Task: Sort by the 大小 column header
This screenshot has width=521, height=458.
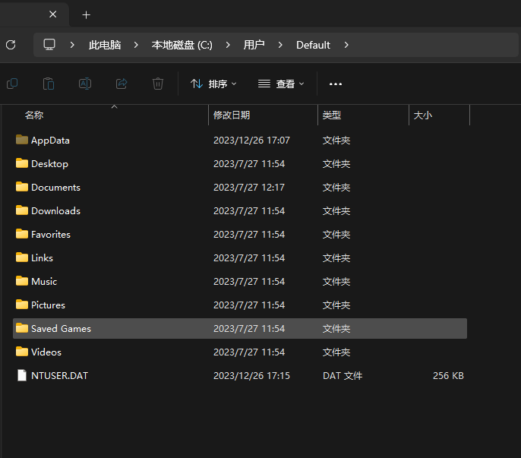Action: 423,115
